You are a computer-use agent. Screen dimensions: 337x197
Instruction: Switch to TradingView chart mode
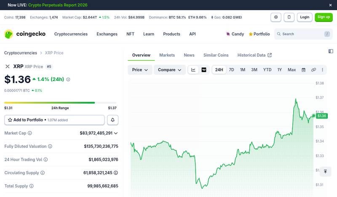204,70
